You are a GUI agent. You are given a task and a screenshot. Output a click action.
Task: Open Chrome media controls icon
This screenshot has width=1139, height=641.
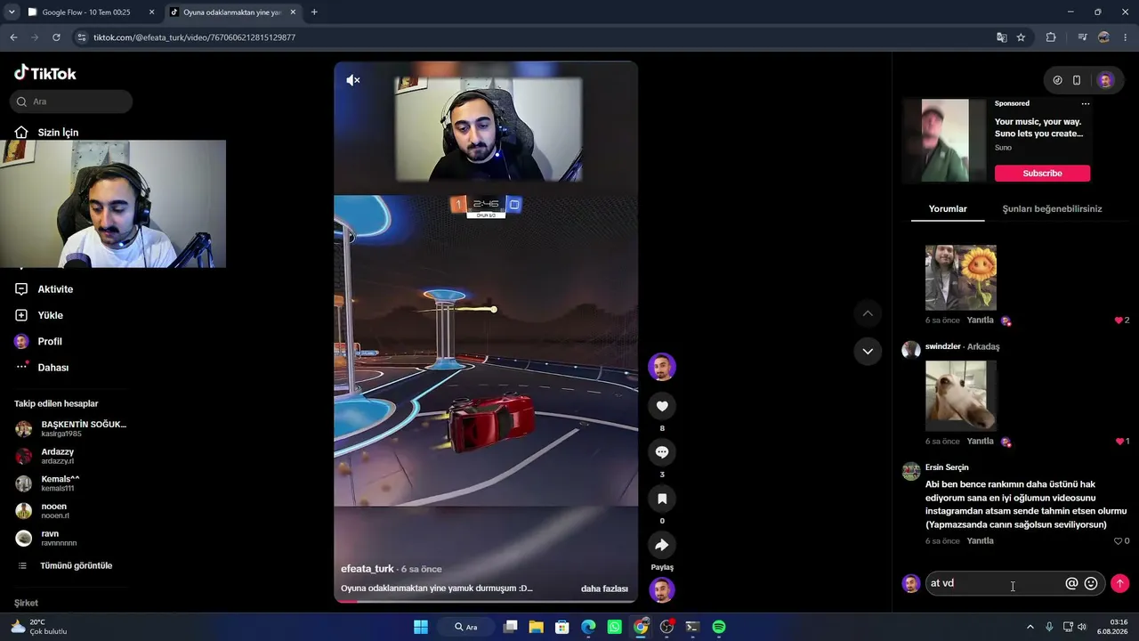(1082, 37)
